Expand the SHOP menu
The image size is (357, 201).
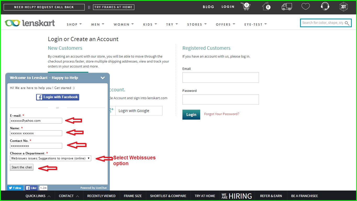pyautogui.click(x=74, y=24)
